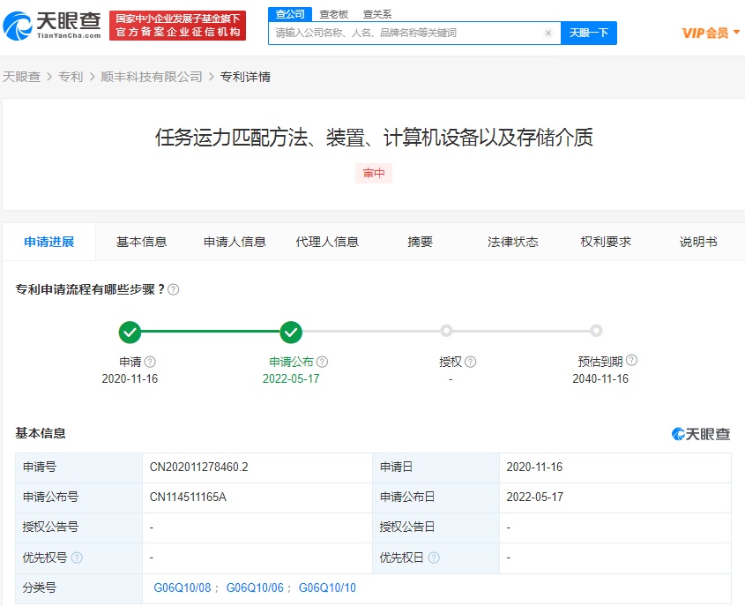The height and width of the screenshot is (606, 745).
Task: Click 申请日 value 2020-11-16 in table
Action: (x=534, y=468)
